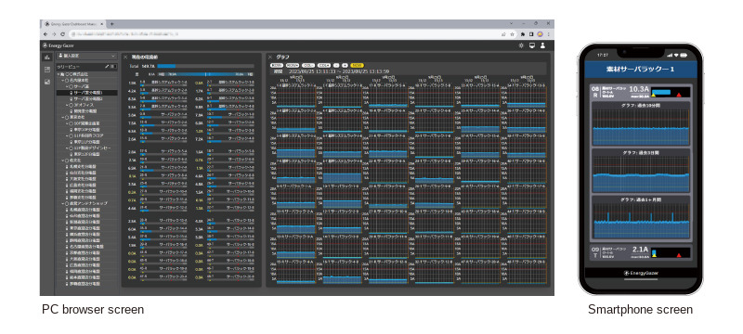The width and height of the screenshot is (743, 334).
Task: Open the browser three-dot menu
Action: pos(548,34)
